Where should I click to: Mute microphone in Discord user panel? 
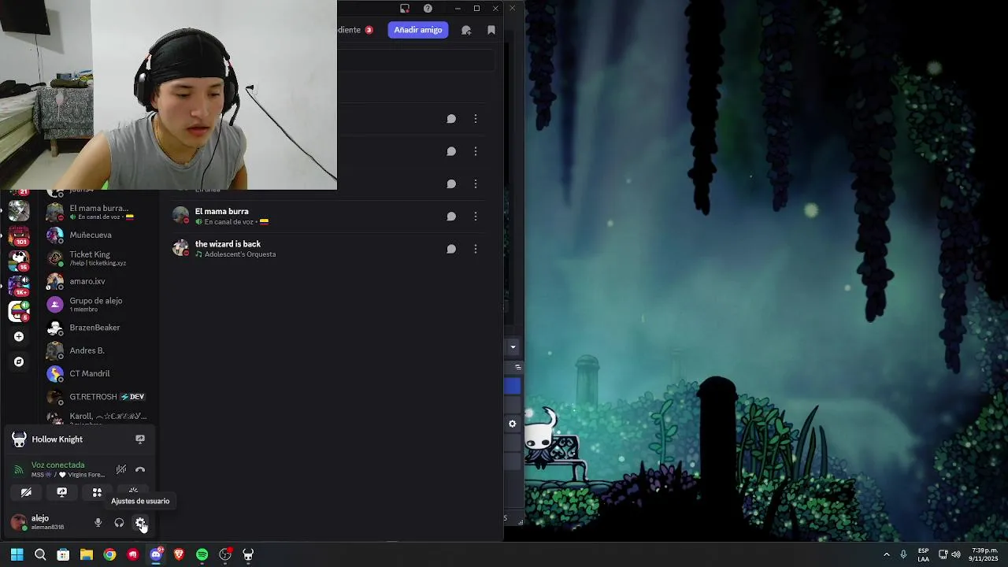[98, 523]
